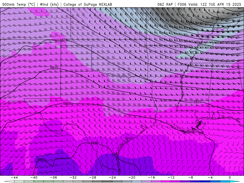The height and width of the screenshot is (183, 244).
Task: Click the 5850 contour label near Louisiana coast
Action: pyautogui.click(x=191, y=132)
